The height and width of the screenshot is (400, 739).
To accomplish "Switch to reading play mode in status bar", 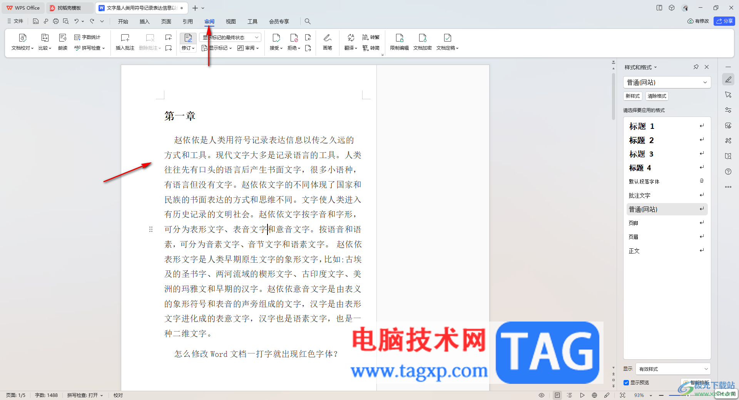I will pyautogui.click(x=582, y=395).
